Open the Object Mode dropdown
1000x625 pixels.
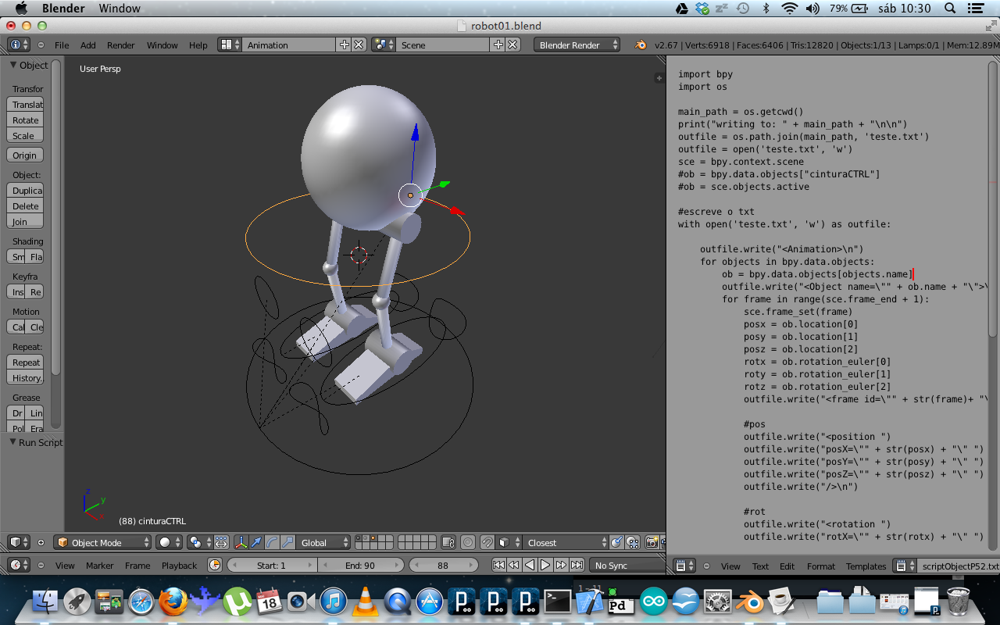[102, 541]
